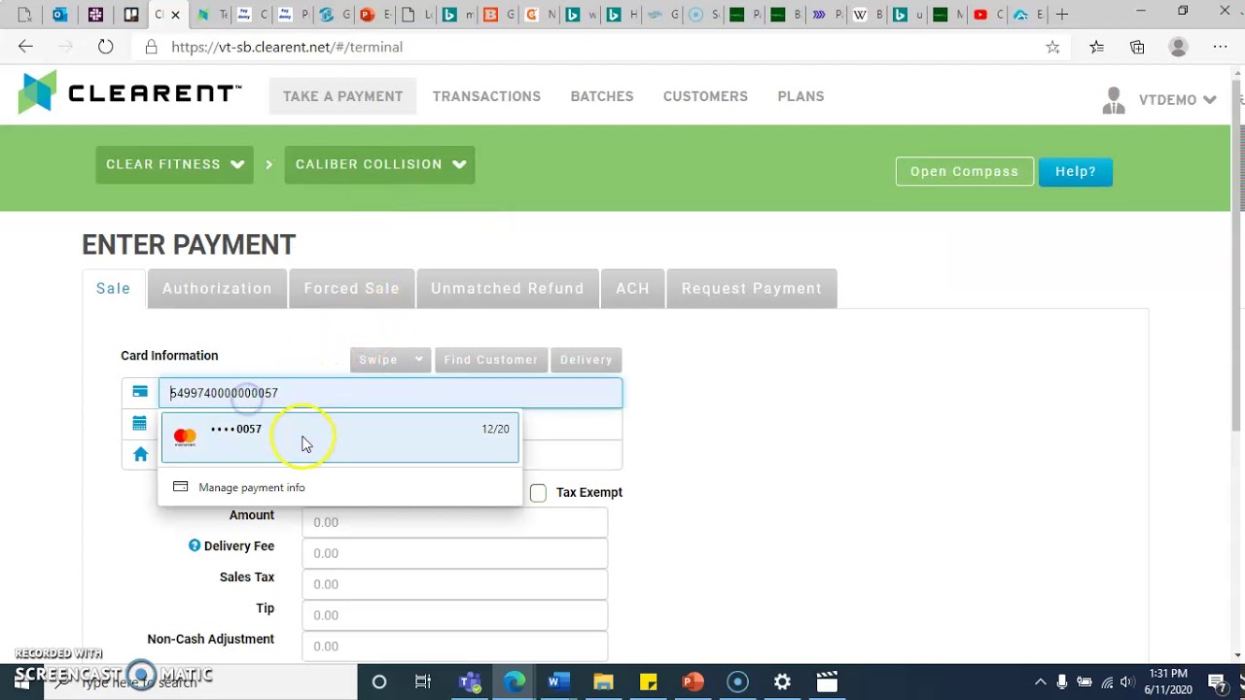Image resolution: width=1245 pixels, height=700 pixels.
Task: Open the Collections icon
Action: (1137, 47)
